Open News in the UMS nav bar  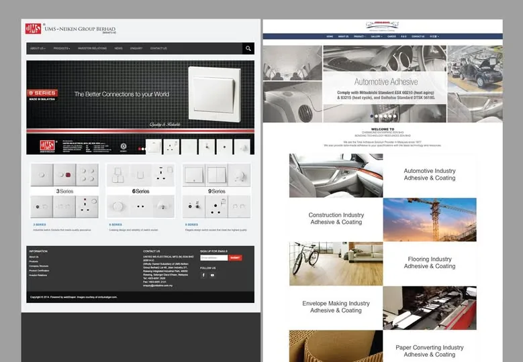[118, 48]
